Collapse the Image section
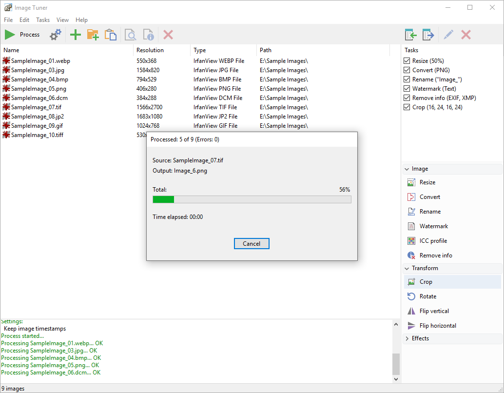The width and height of the screenshot is (504, 393). (x=407, y=168)
